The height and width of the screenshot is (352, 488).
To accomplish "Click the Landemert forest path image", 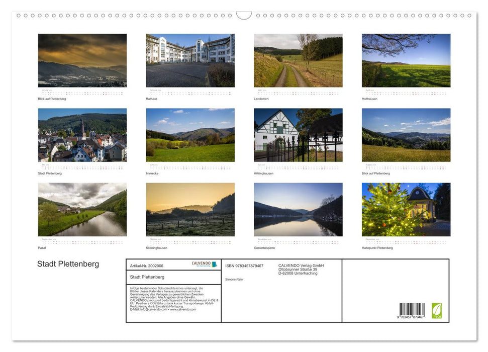I will (298, 60).
